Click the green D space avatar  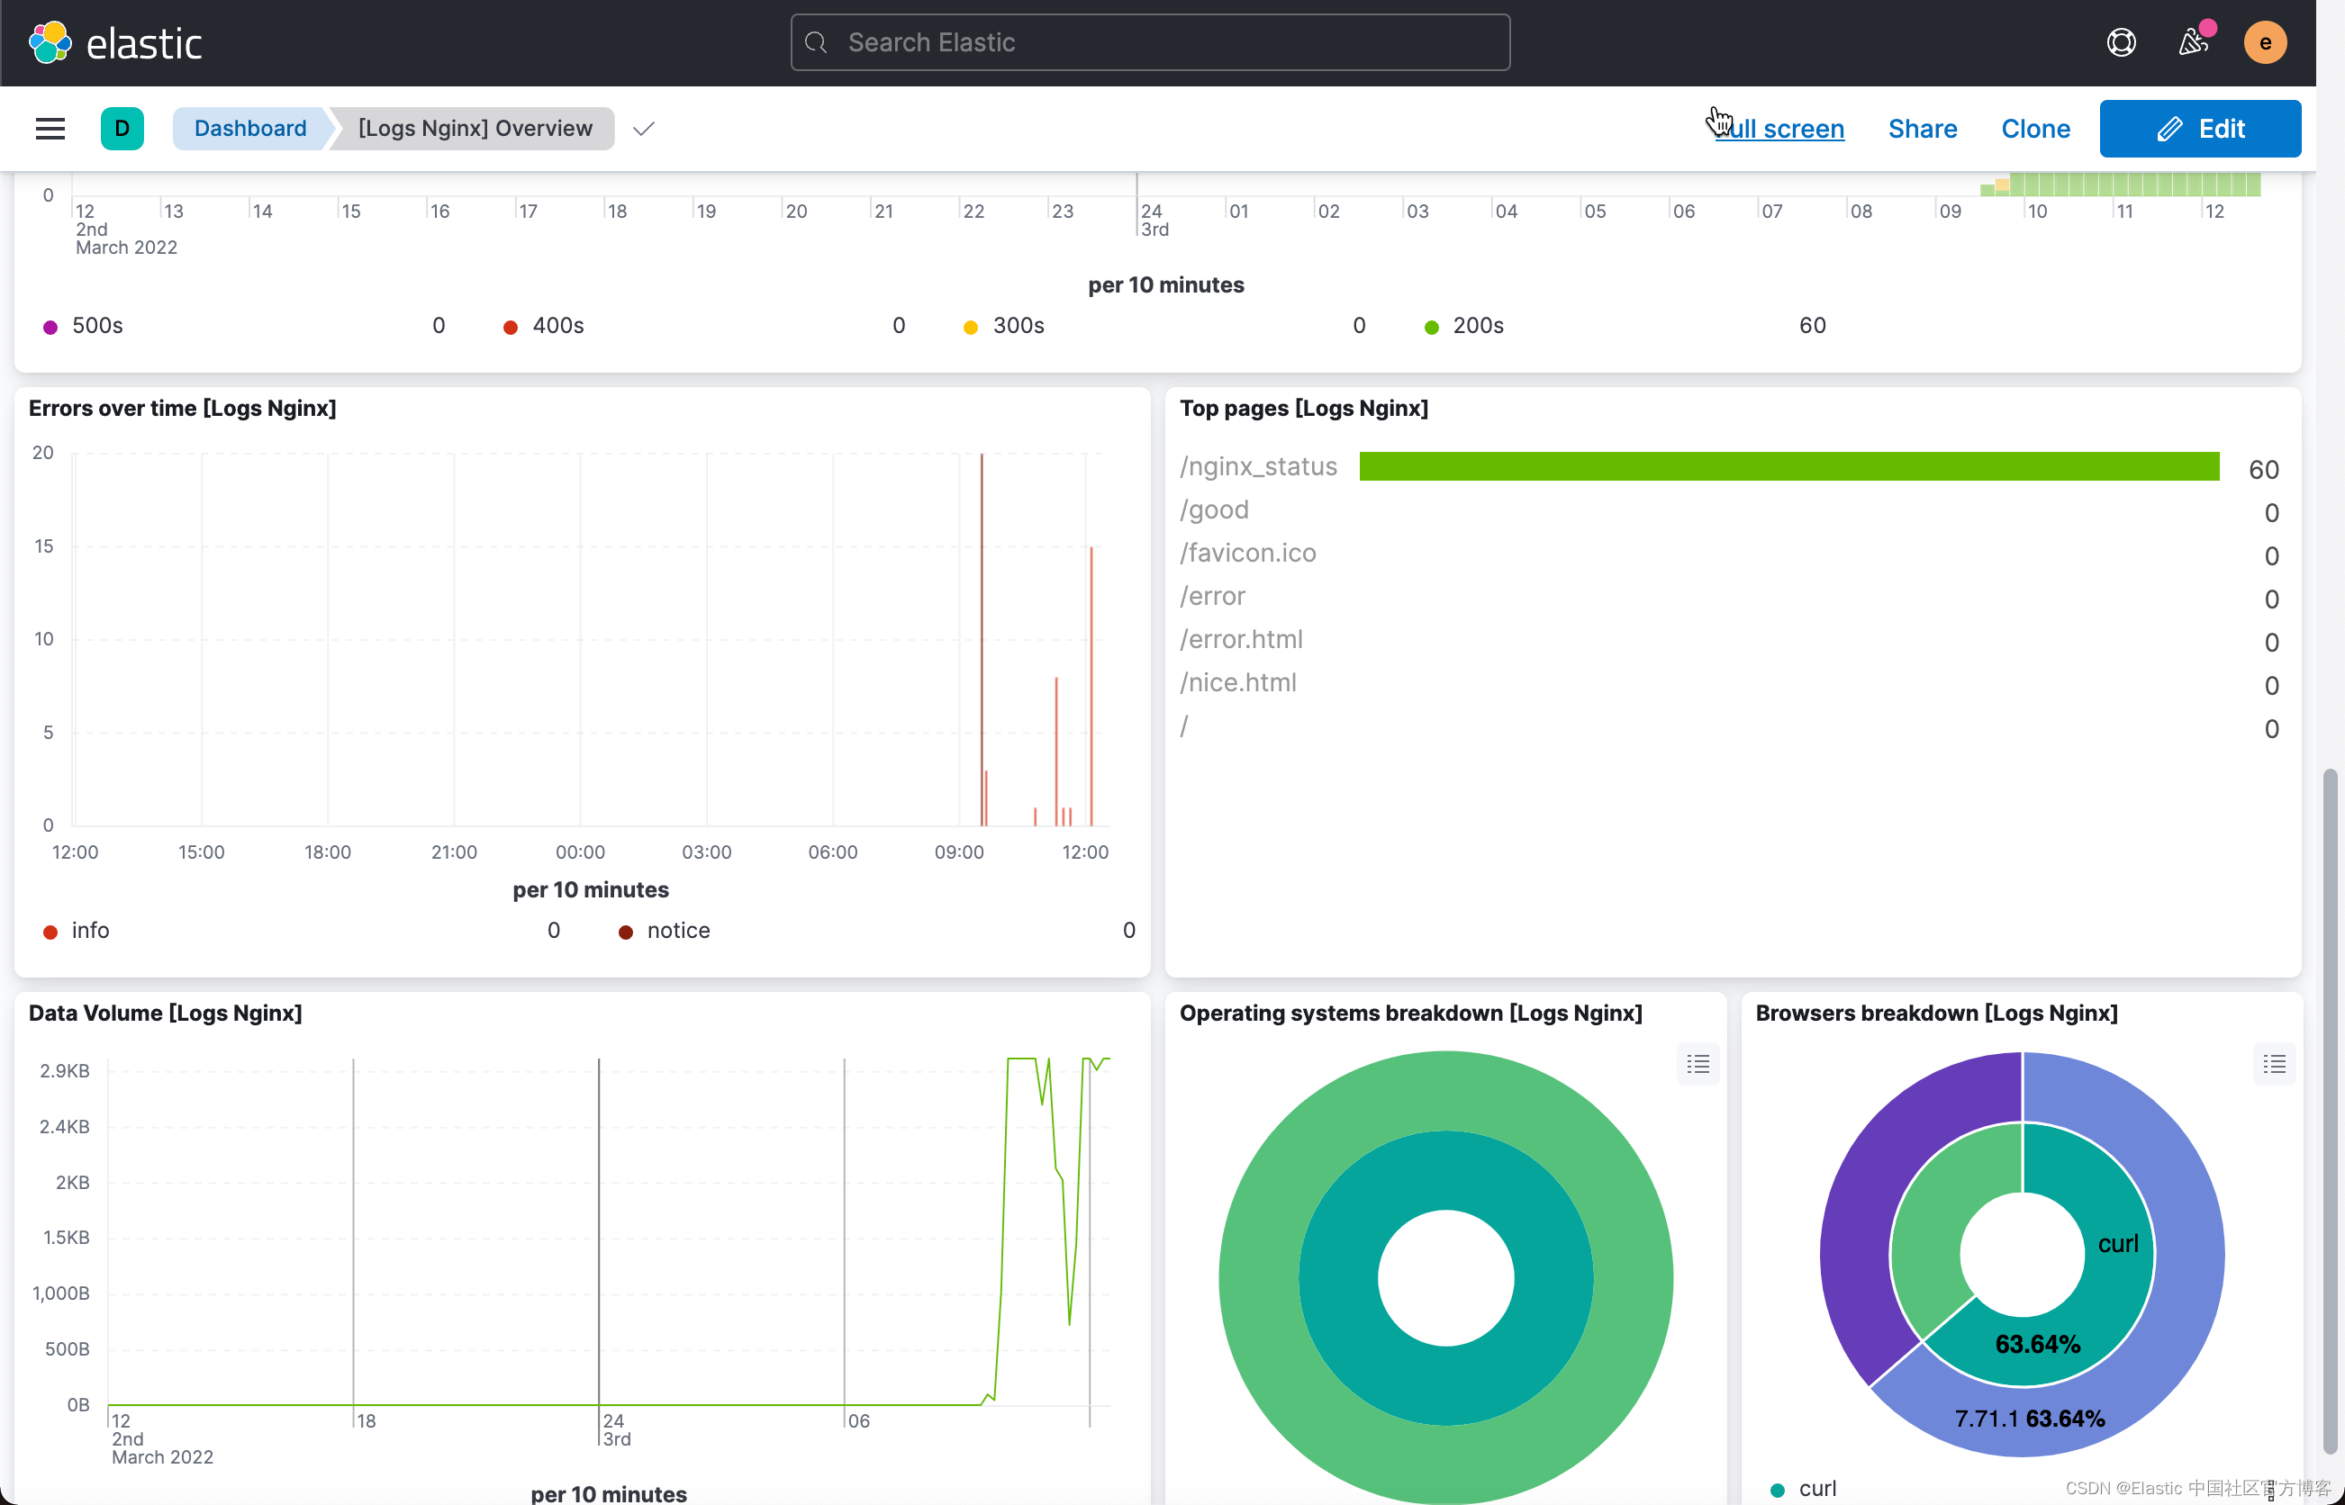pos(122,128)
